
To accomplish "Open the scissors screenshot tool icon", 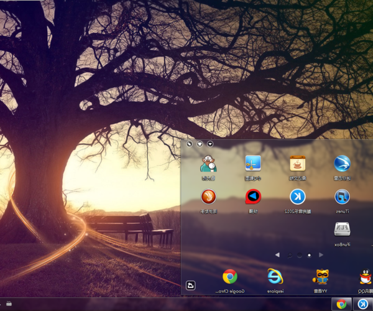I will (x=253, y=164).
